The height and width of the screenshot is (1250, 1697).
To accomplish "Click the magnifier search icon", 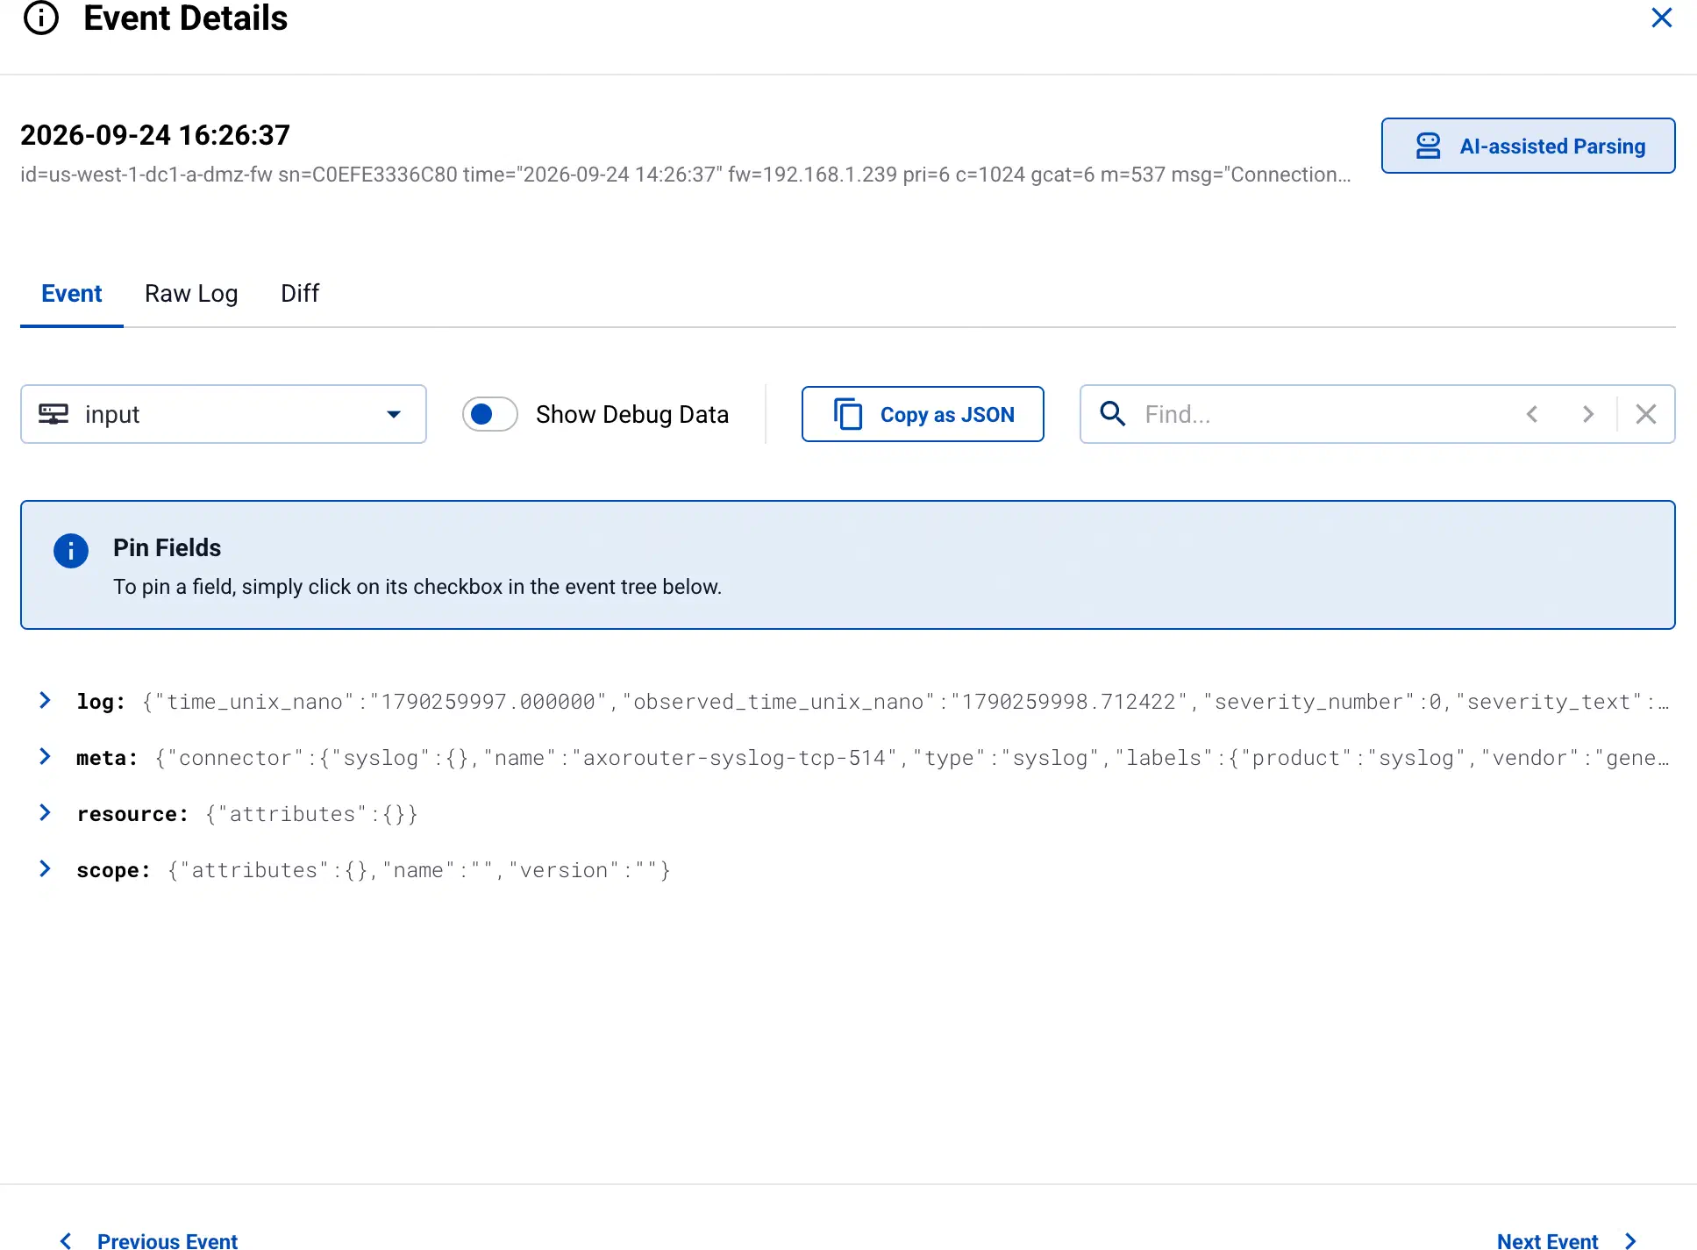I will click(x=1112, y=414).
